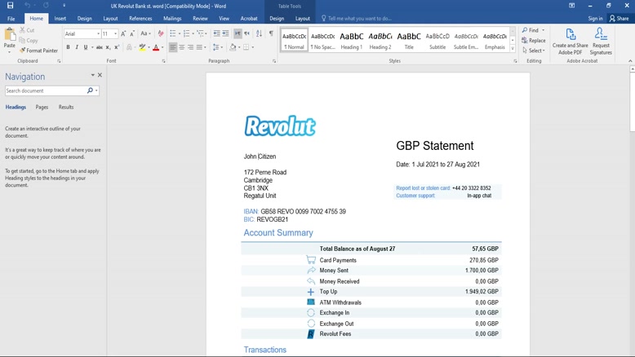635x357 pixels.
Task: Toggle the Show/Hide paragraph marks button
Action: (x=271, y=33)
